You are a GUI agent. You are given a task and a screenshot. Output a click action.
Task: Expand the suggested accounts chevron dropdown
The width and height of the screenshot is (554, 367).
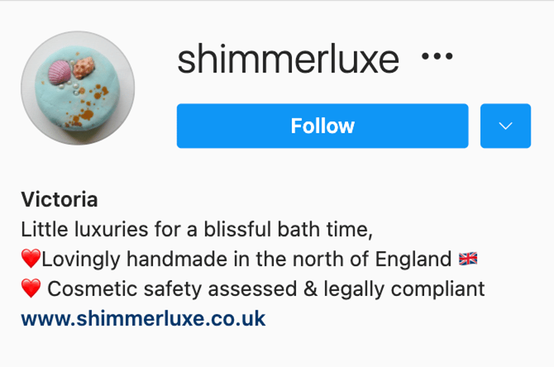[505, 126]
